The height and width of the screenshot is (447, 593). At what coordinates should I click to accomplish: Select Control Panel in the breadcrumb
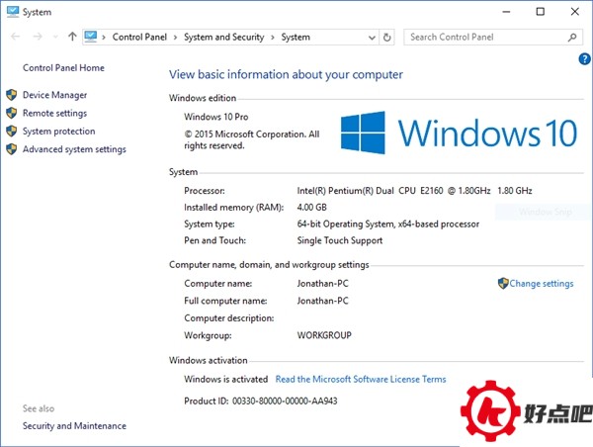coord(139,38)
